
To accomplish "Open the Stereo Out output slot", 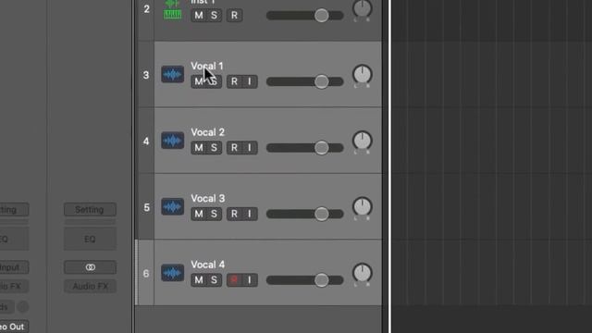I will [14, 327].
